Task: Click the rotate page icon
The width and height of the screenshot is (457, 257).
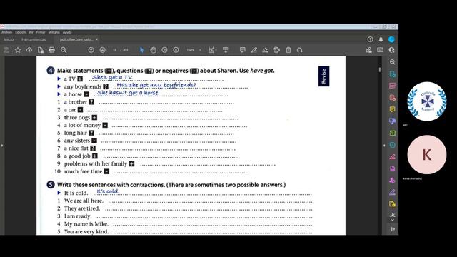Action: [x=300, y=50]
